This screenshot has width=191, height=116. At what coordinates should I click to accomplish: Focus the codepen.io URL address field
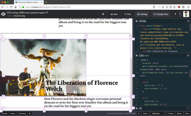pos(85,7)
